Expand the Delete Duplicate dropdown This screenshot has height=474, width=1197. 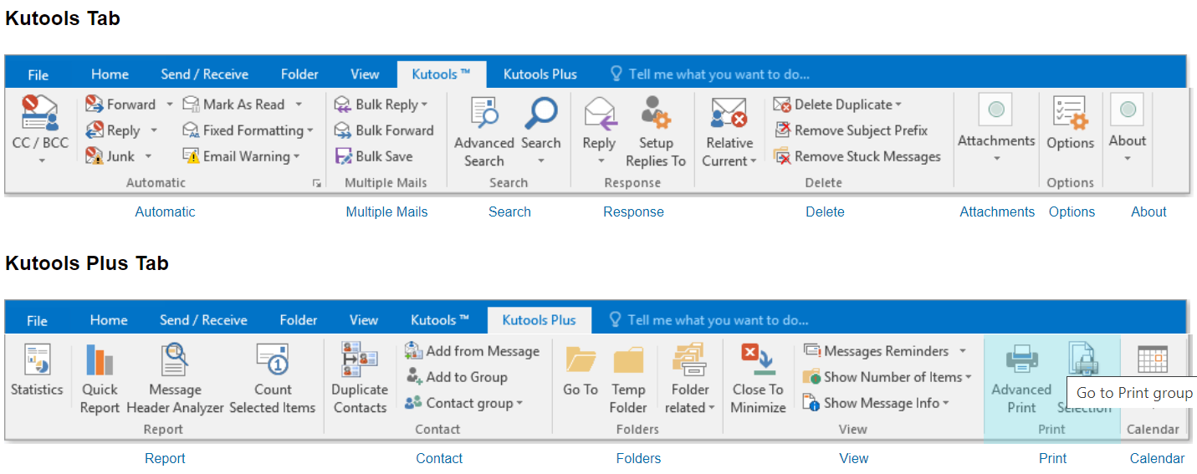898,104
